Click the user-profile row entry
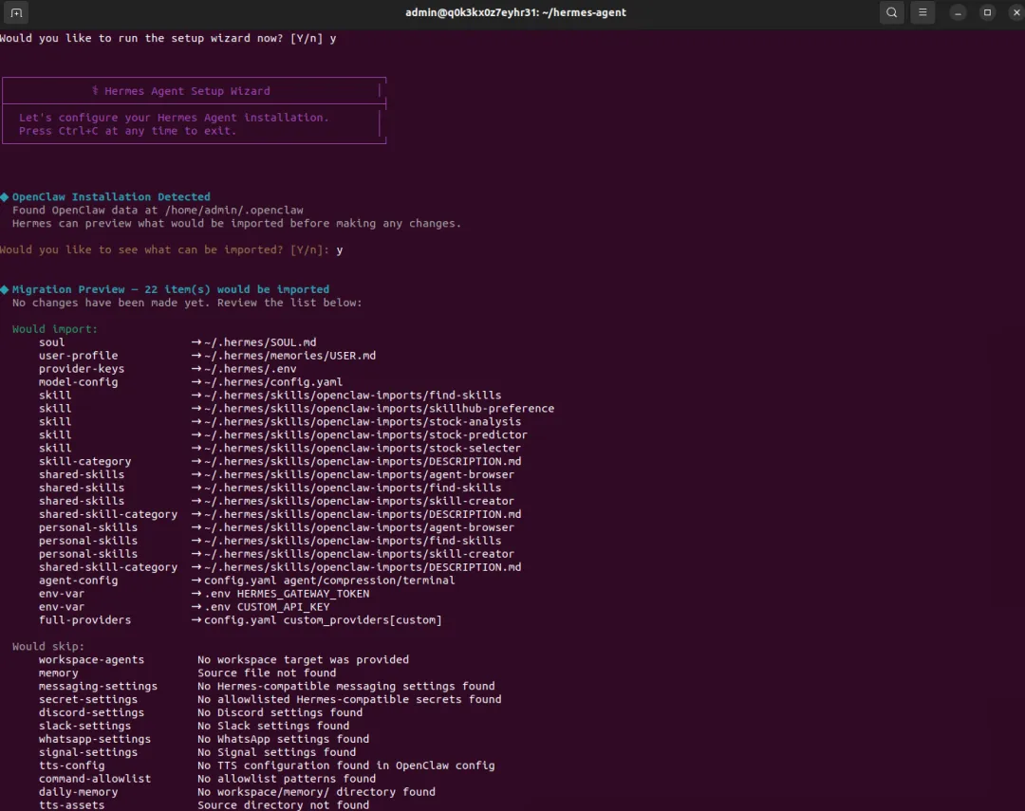 [207, 356]
